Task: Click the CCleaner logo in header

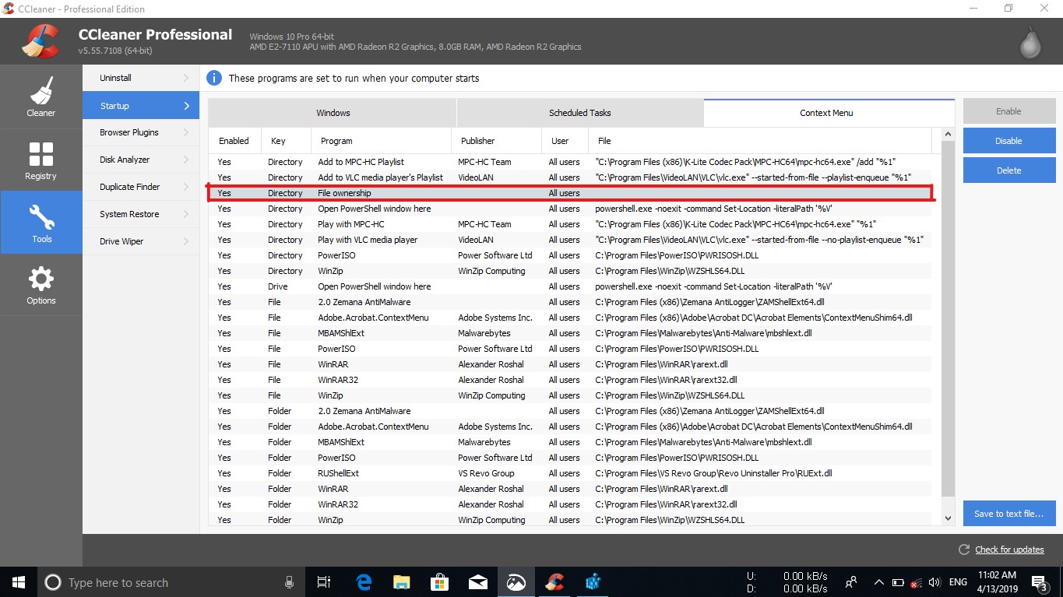Action: 40,41
